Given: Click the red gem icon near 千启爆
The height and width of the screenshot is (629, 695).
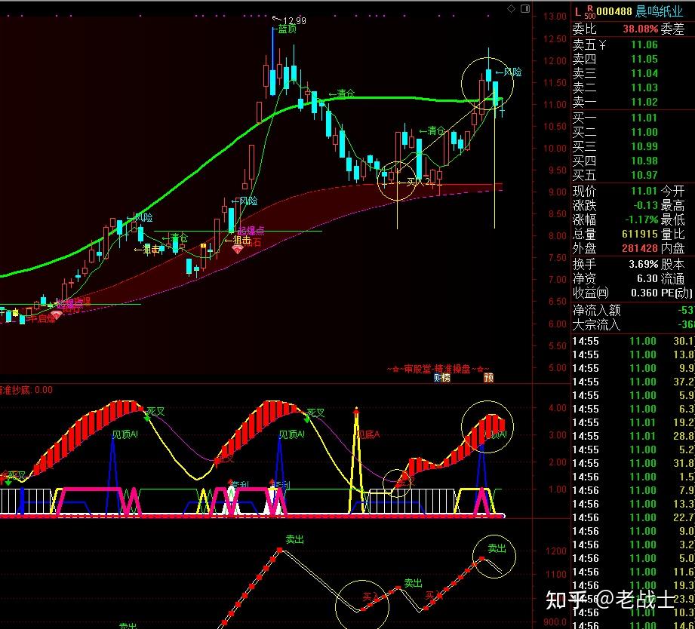Looking at the screenshot, I should tap(56, 315).
